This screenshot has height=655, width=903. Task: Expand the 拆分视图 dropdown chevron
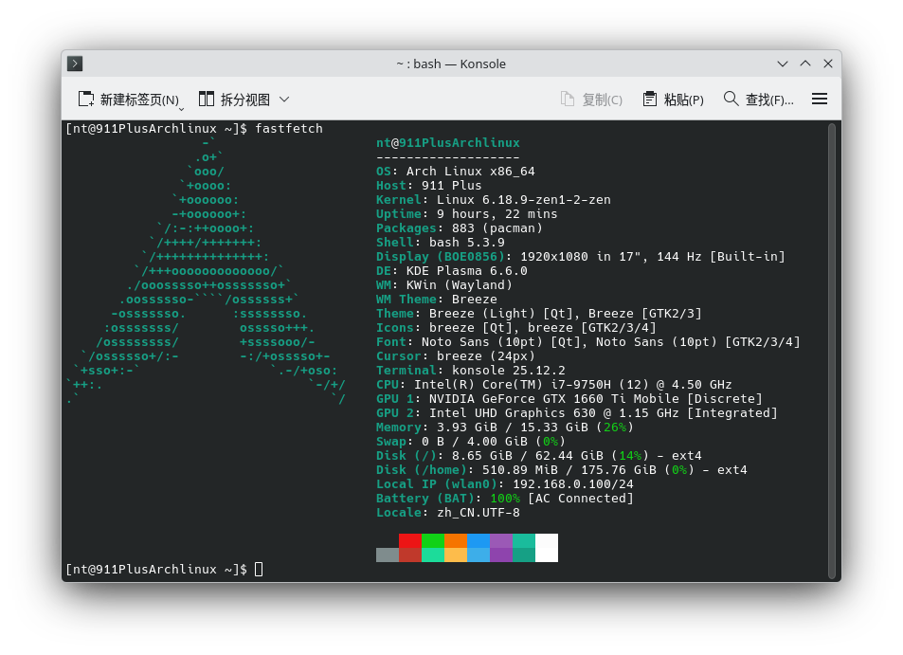tap(284, 99)
